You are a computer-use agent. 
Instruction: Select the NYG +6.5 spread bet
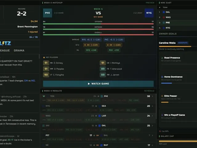[91, 40]
